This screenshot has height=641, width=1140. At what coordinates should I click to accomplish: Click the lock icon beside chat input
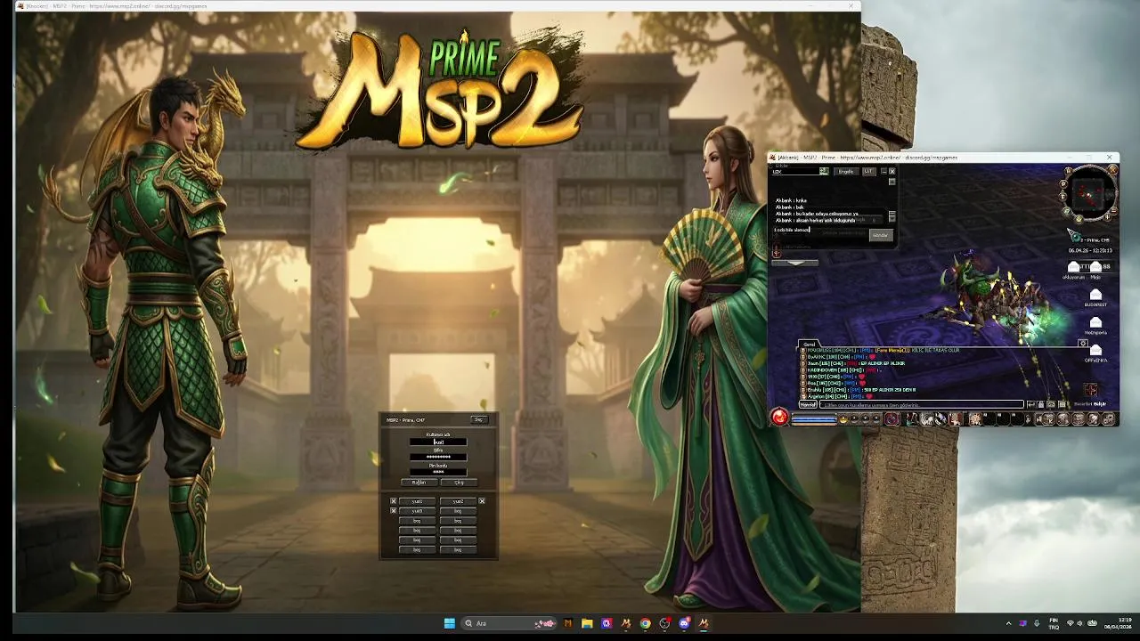(1041, 405)
